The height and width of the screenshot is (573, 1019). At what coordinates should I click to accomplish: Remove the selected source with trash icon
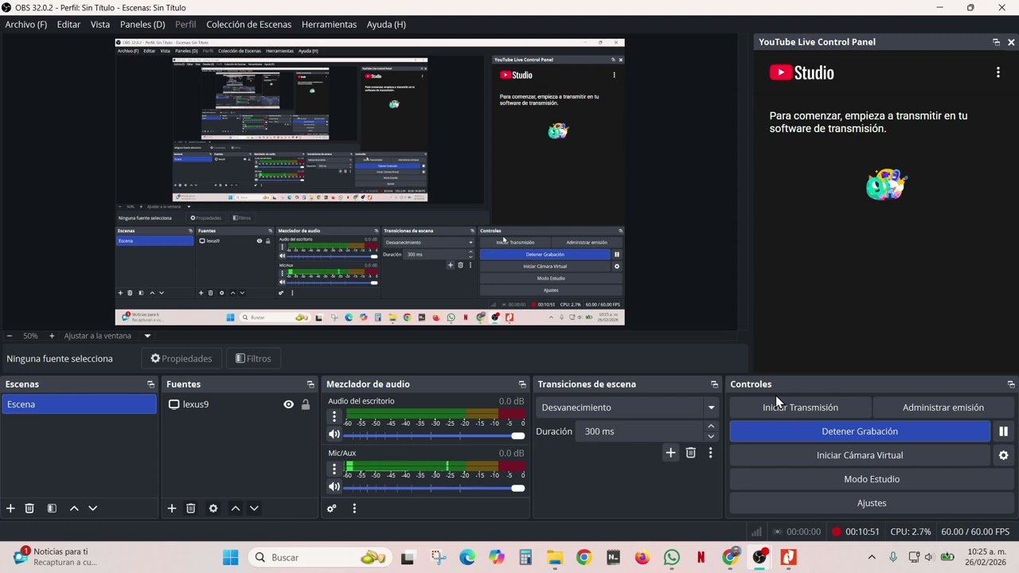click(191, 509)
